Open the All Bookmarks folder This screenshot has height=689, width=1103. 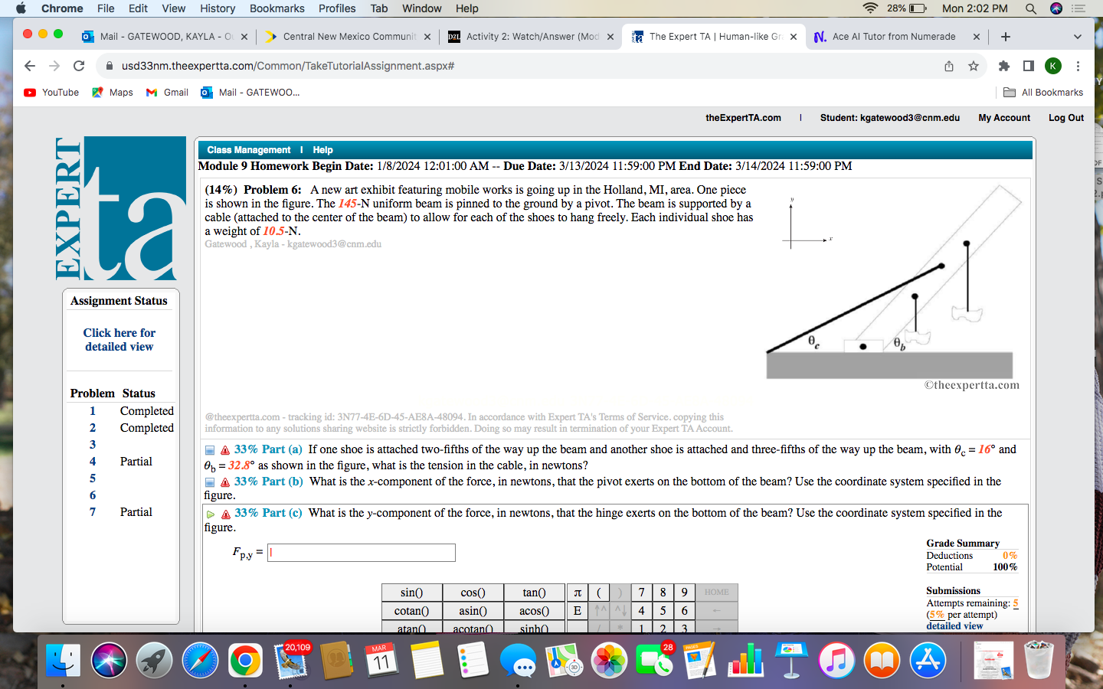pyautogui.click(x=1043, y=93)
